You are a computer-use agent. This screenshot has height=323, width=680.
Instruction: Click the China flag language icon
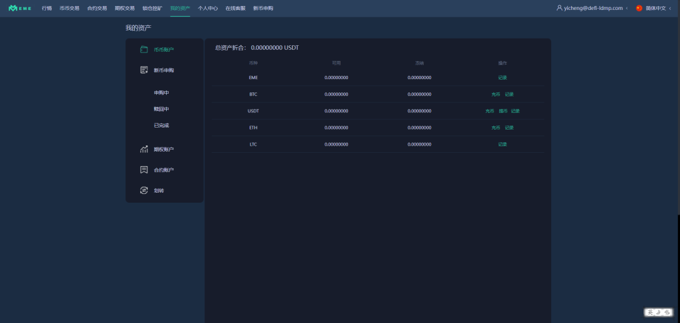tap(639, 8)
